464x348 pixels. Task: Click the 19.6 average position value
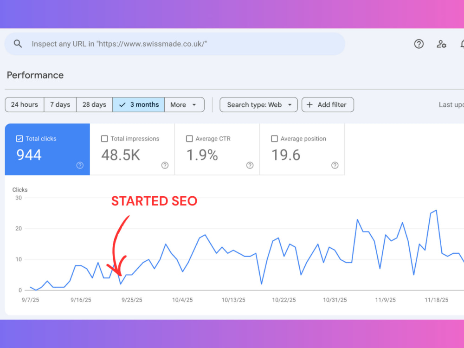coord(286,155)
